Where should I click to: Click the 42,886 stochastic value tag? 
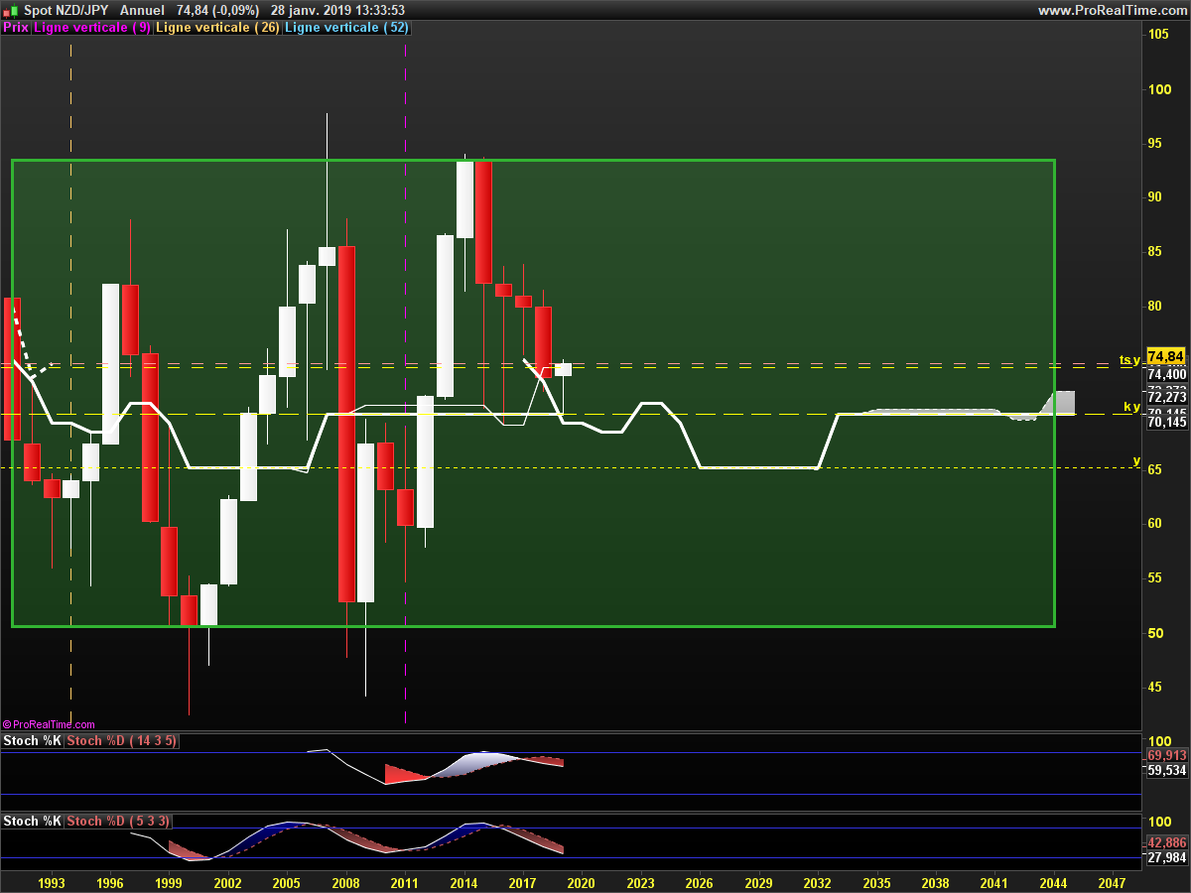pos(1166,841)
